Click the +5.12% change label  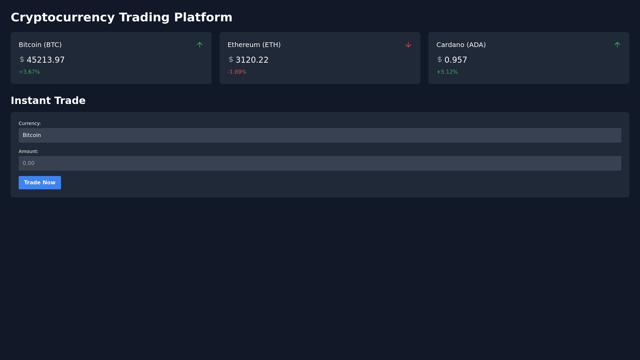click(447, 72)
